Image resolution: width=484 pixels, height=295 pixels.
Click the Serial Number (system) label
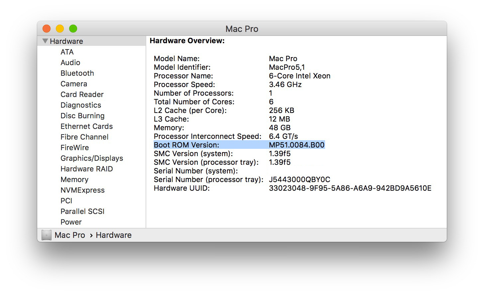coord(196,171)
